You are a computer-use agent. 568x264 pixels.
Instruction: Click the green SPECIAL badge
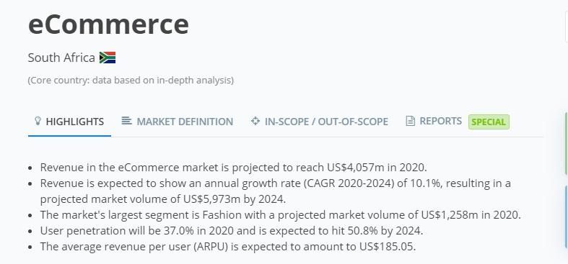489,122
